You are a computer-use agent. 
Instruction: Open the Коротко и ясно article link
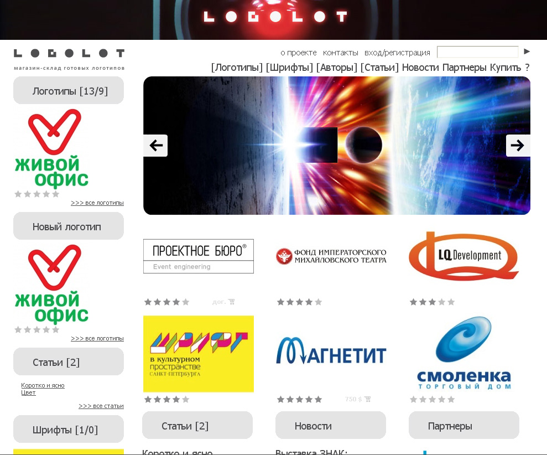[43, 385]
